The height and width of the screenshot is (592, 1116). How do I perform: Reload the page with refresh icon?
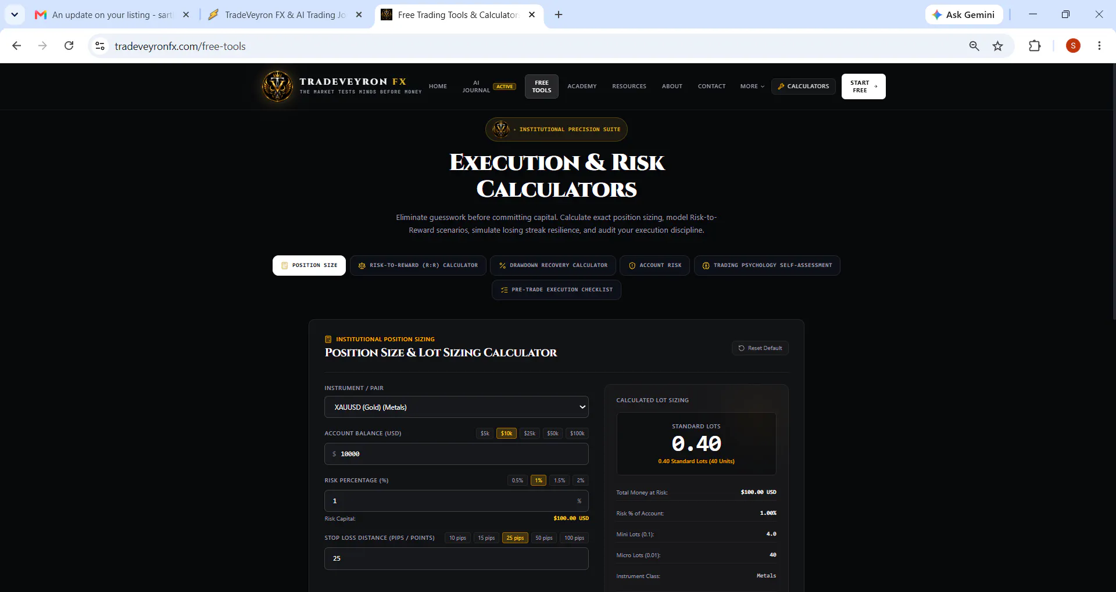[x=69, y=46]
